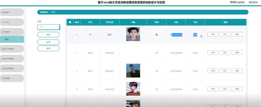Click the 索引 column header
This screenshot has width=261, height=107.
[x=77, y=22]
